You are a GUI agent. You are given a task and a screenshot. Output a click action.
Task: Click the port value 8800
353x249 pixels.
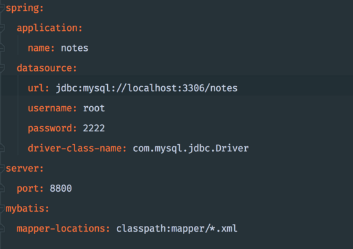point(61,189)
